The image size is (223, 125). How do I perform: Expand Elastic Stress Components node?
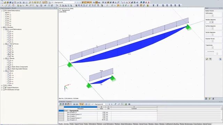[6, 67]
